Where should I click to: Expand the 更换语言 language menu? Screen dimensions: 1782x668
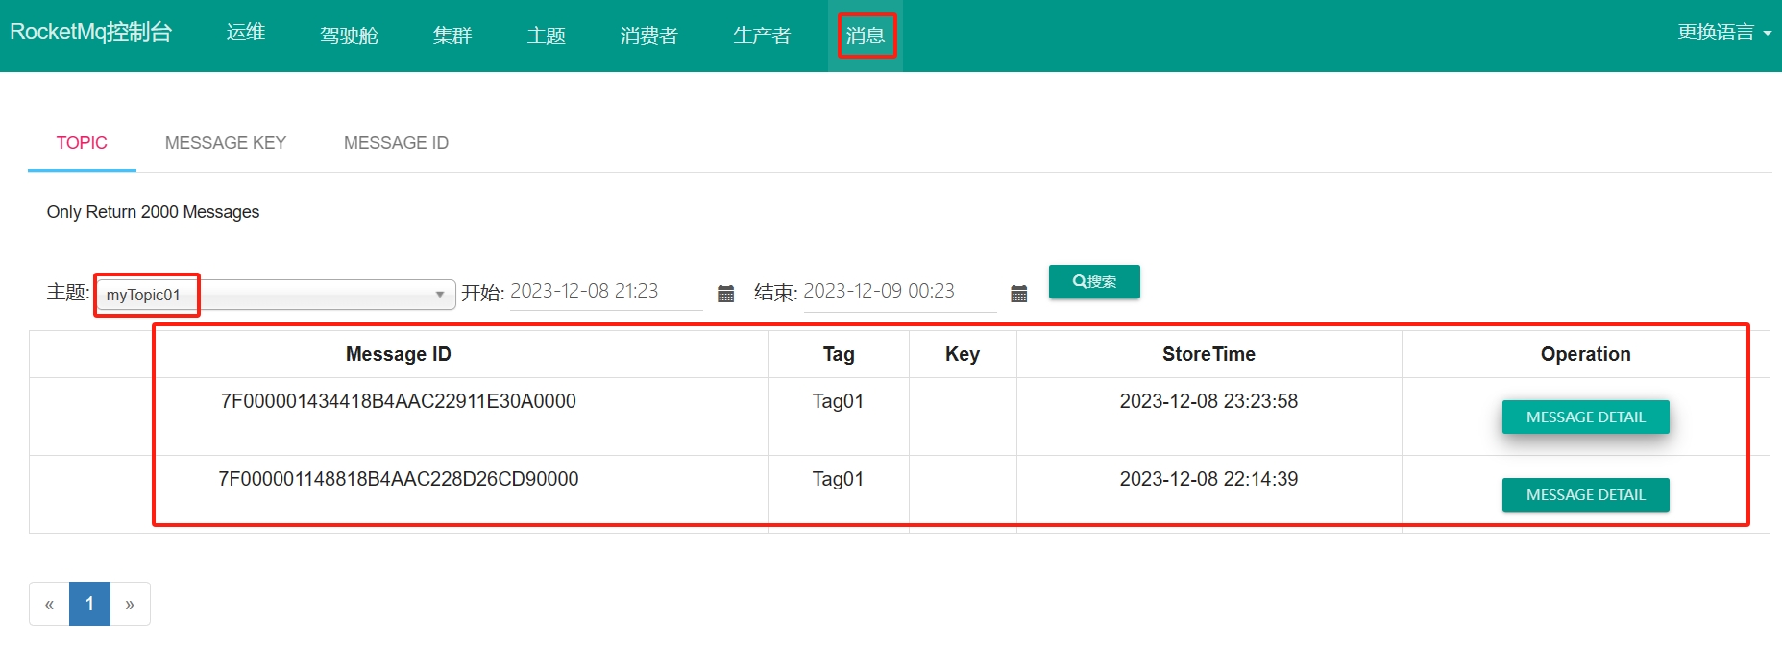click(x=1723, y=33)
